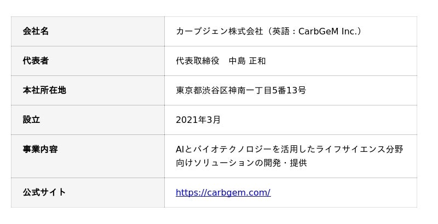438x224 pixels.
Task: Click the AIと text starting business description
Action: [185, 149]
